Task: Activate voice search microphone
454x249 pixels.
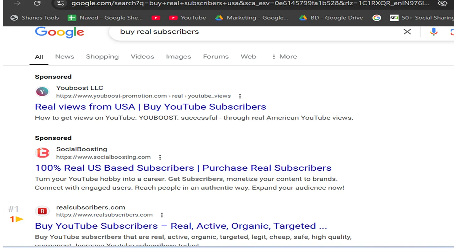Action: pos(433,32)
